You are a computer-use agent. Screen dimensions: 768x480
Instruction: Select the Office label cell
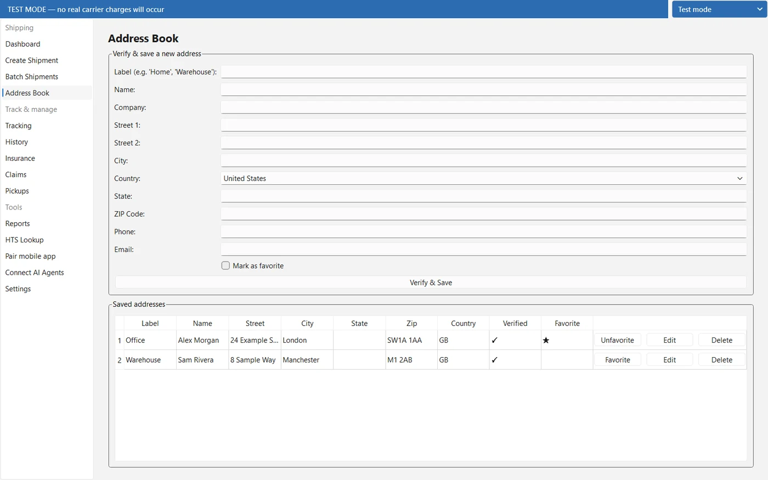[150, 340]
